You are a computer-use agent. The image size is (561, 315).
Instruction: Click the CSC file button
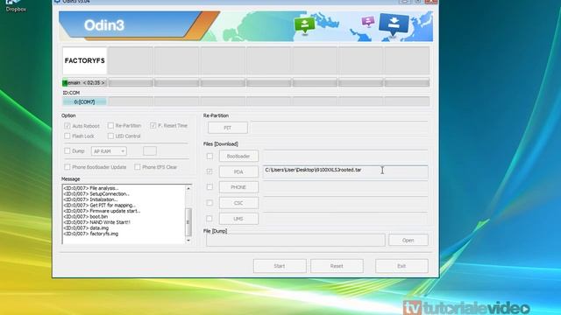click(x=238, y=203)
